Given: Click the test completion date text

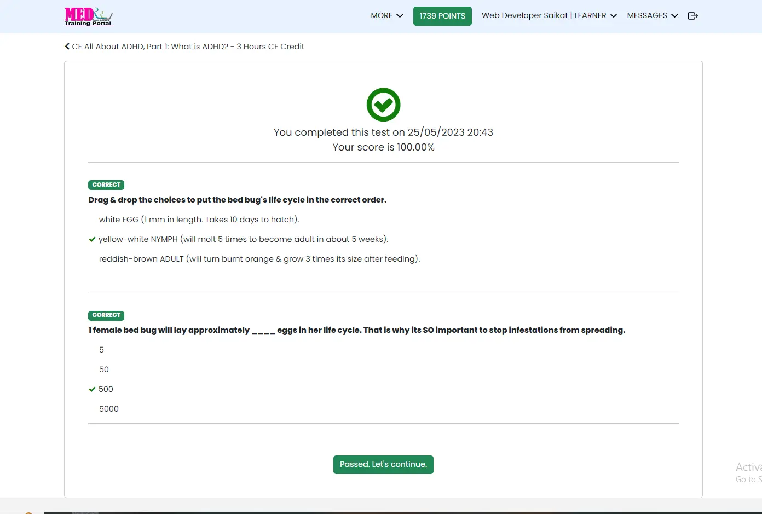Looking at the screenshot, I should point(383,132).
